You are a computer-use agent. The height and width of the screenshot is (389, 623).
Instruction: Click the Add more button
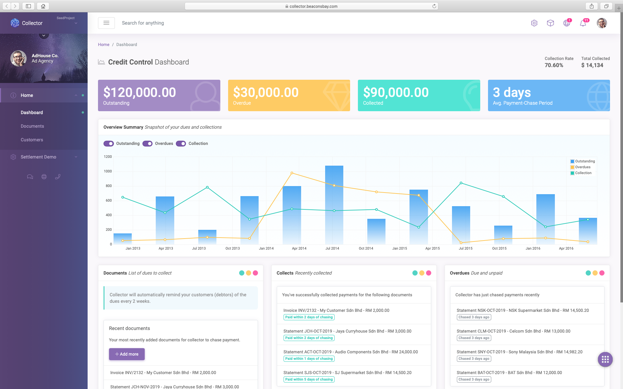tap(127, 354)
